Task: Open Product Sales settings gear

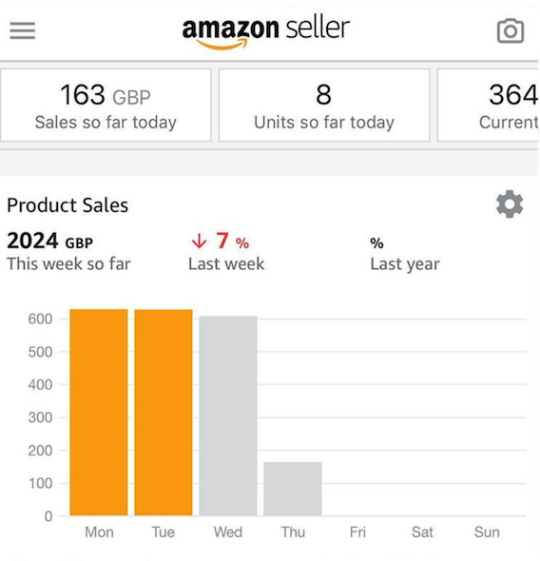Action: tap(510, 204)
